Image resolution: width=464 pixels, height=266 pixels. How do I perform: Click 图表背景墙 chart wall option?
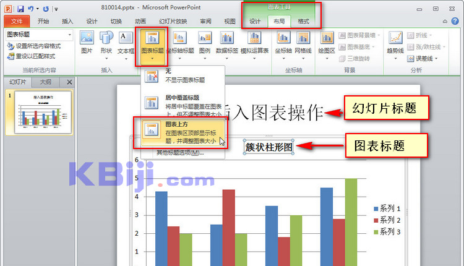[x=359, y=35]
